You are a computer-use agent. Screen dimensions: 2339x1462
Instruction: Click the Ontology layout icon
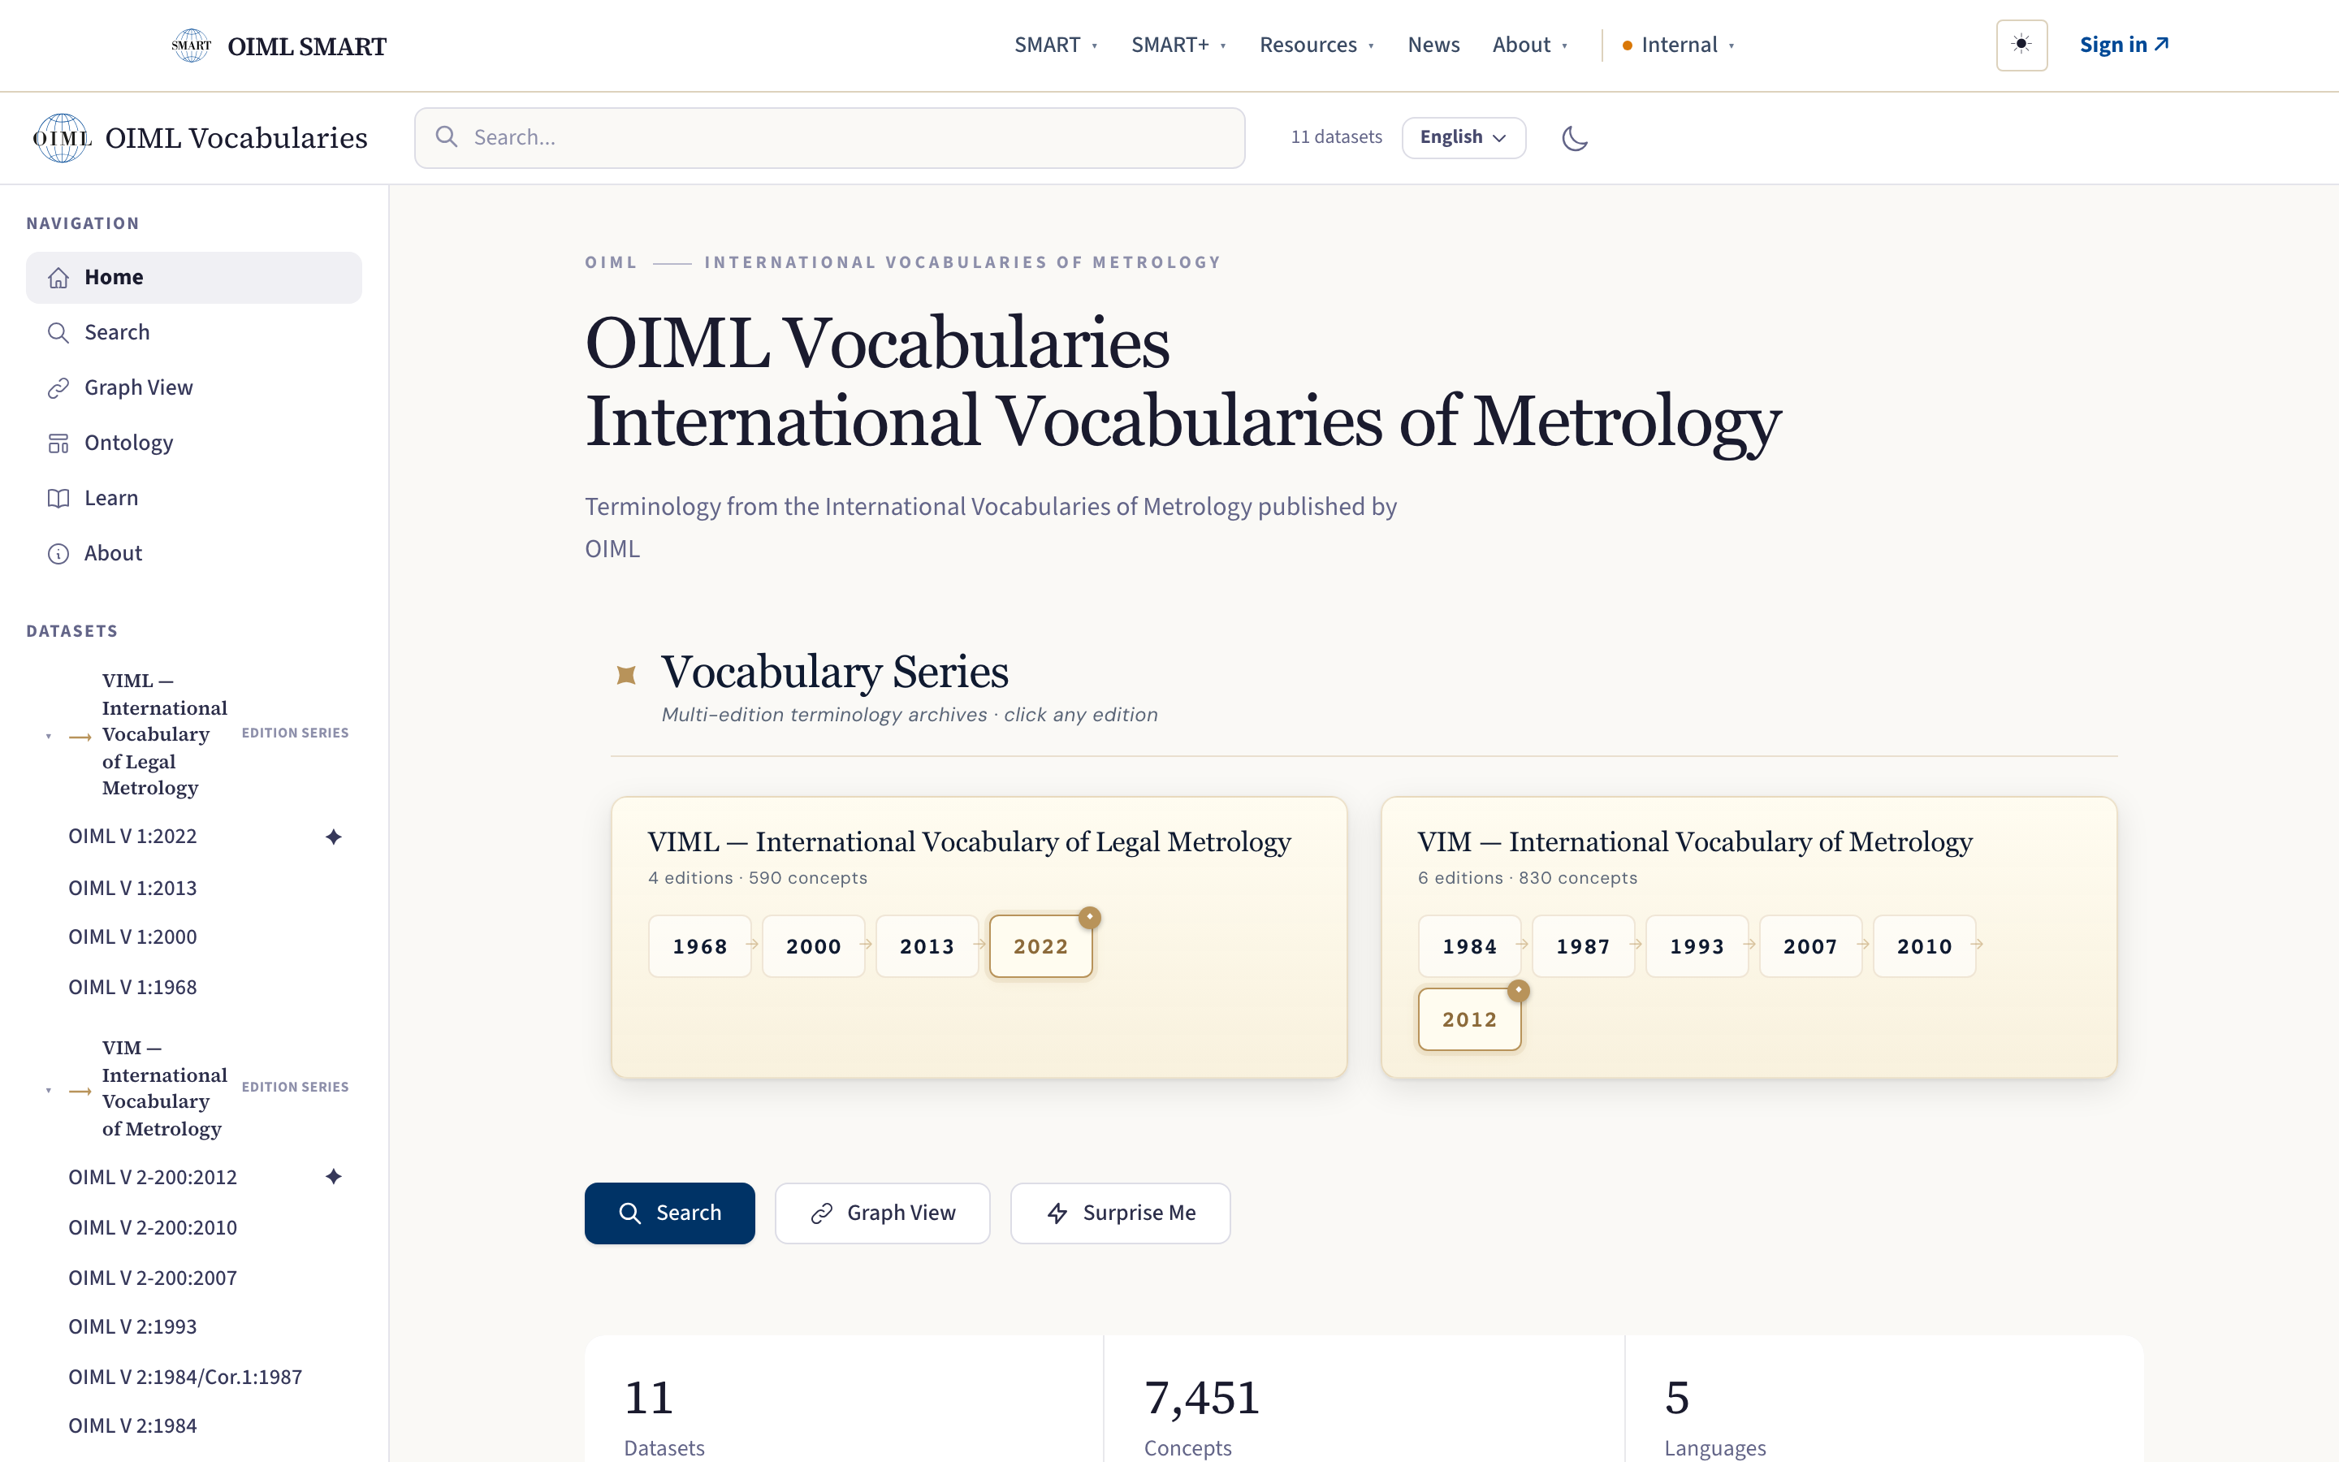(x=58, y=443)
